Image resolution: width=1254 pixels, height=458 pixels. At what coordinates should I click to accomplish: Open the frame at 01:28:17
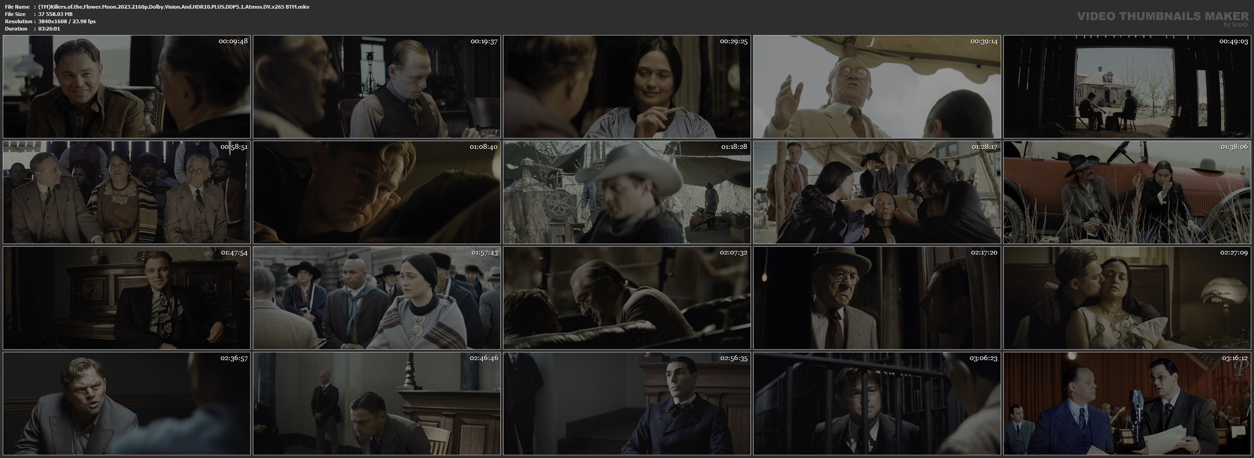coord(877,193)
